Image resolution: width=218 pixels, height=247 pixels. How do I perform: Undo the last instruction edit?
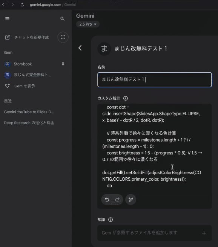[107, 200]
